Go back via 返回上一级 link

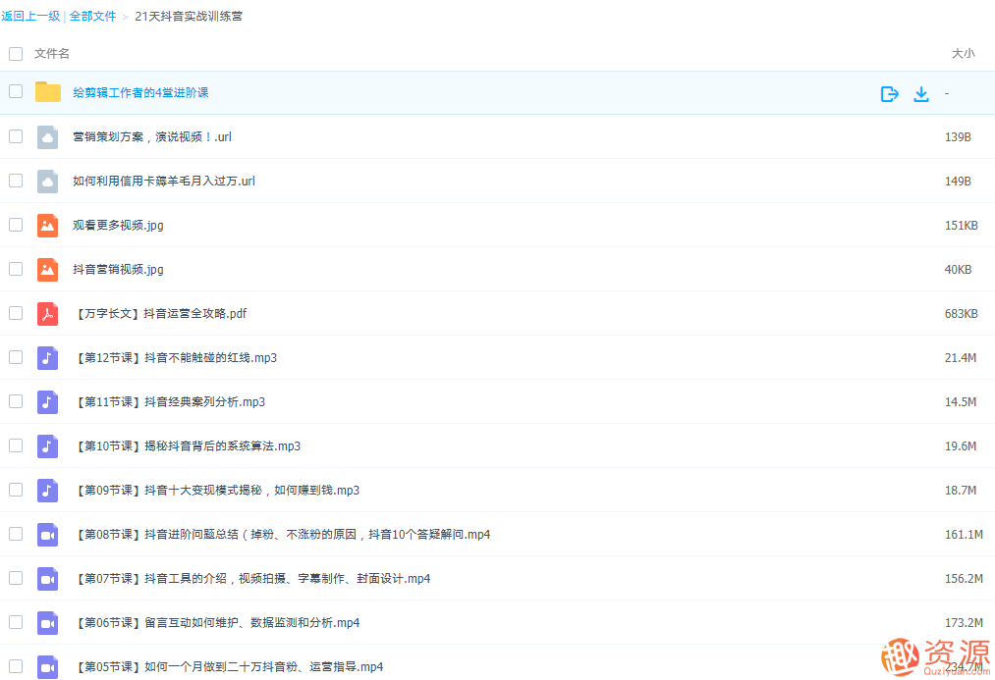(x=30, y=17)
